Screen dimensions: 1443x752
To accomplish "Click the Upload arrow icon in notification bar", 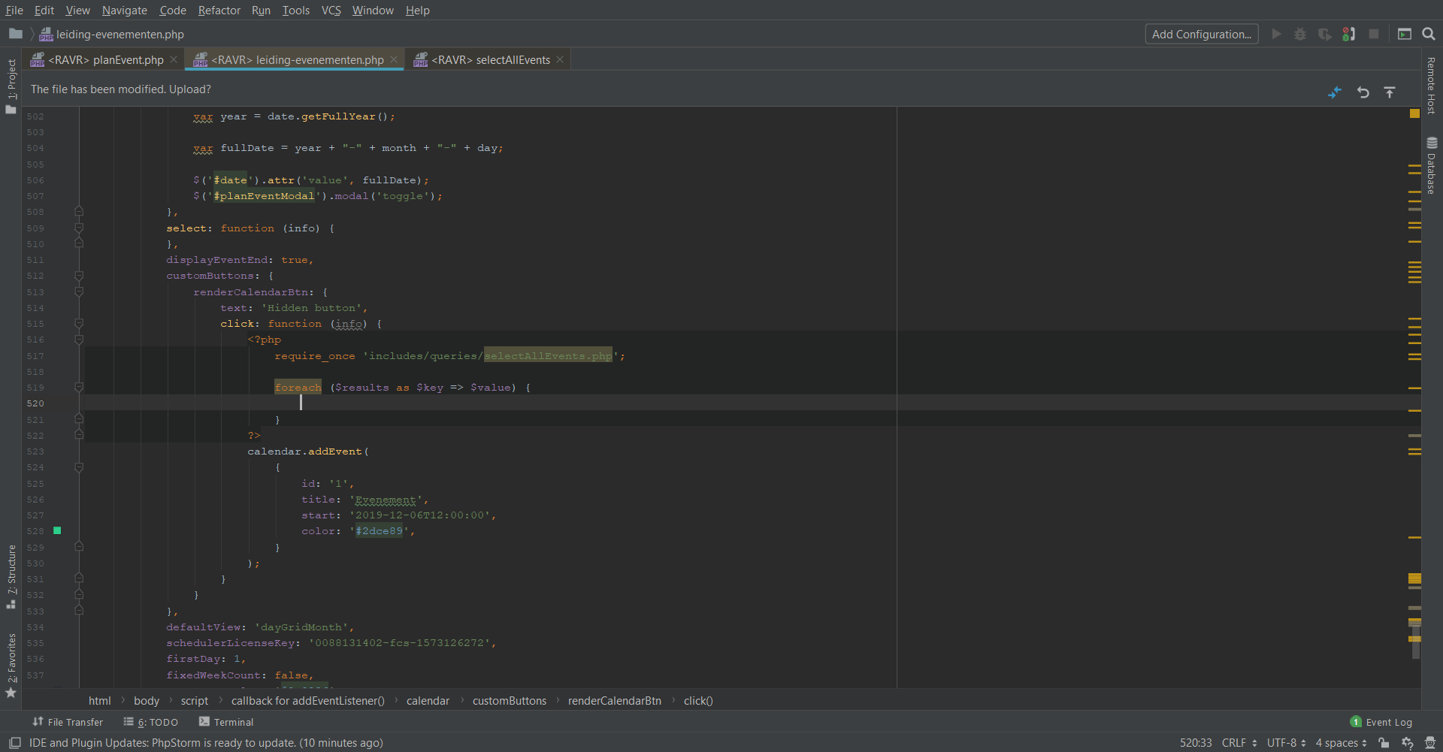I will tap(1390, 92).
